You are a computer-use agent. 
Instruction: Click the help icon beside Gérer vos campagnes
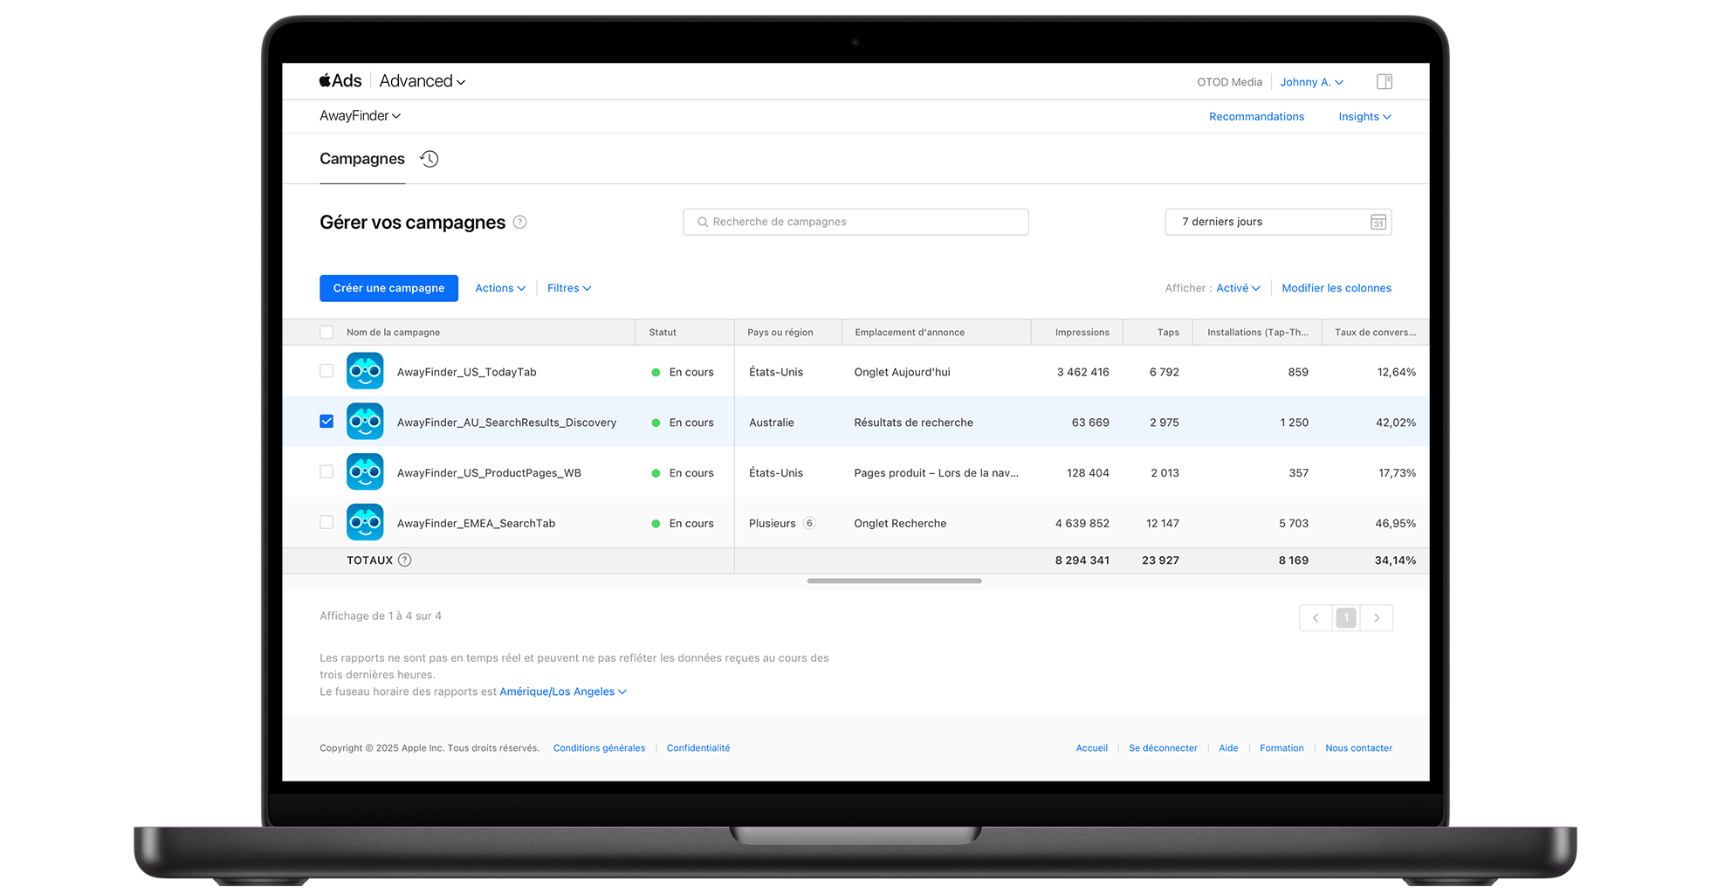pyautogui.click(x=519, y=222)
